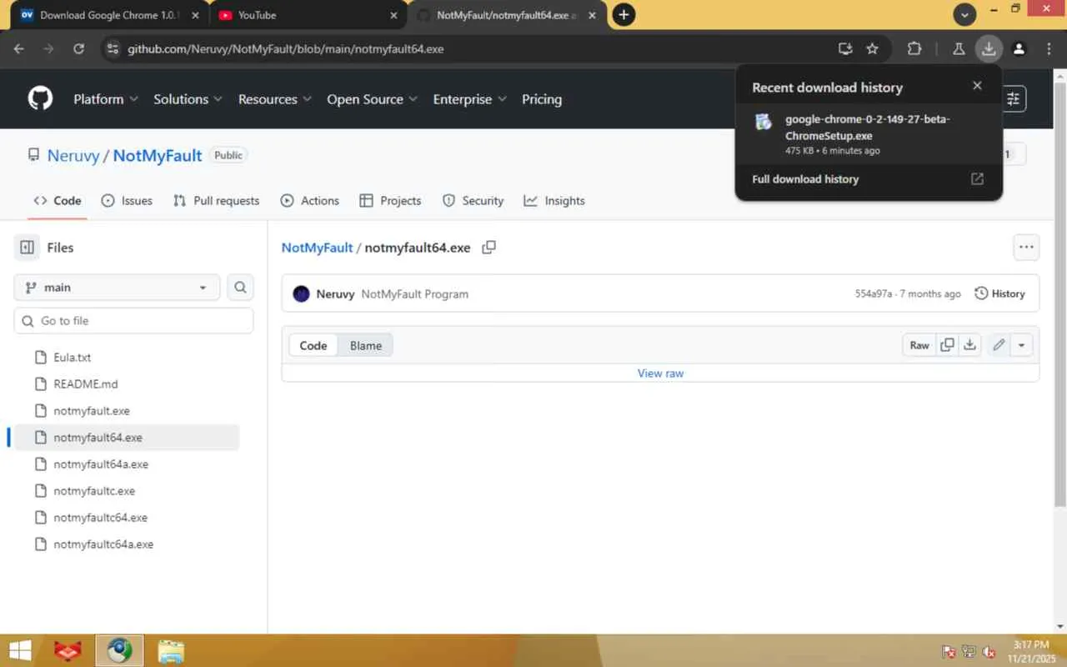Download the raw file from GitHub toolbar
This screenshot has height=667, width=1067.
point(970,345)
